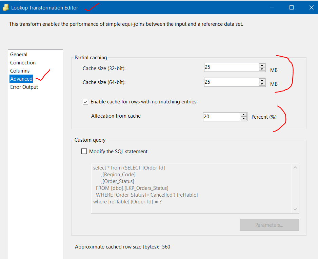Increase Allocation from cache percent up arrow
The height and width of the screenshot is (259, 318).
tap(244, 115)
